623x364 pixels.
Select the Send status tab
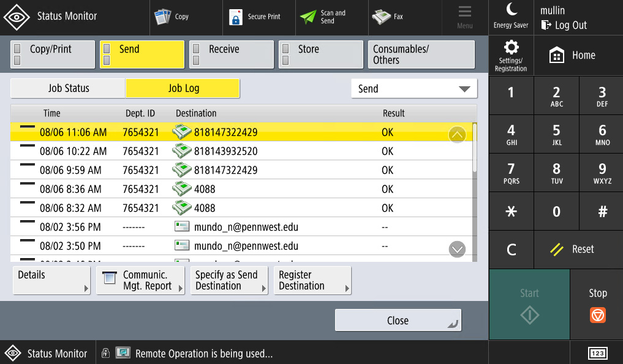pos(142,54)
